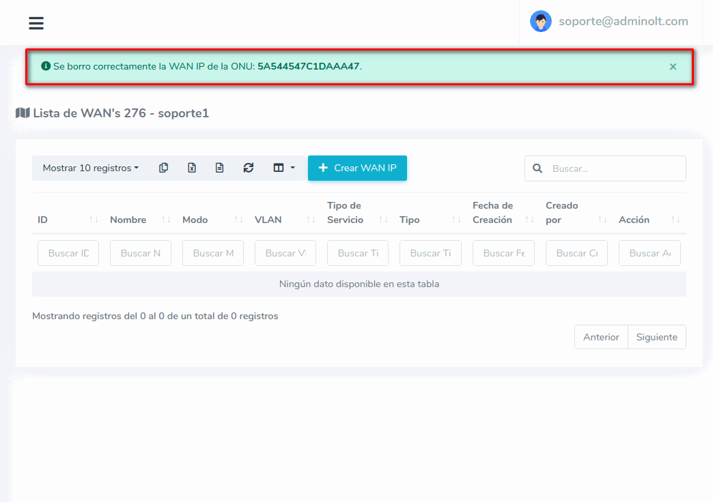Dismiss the green success alert

click(x=673, y=67)
